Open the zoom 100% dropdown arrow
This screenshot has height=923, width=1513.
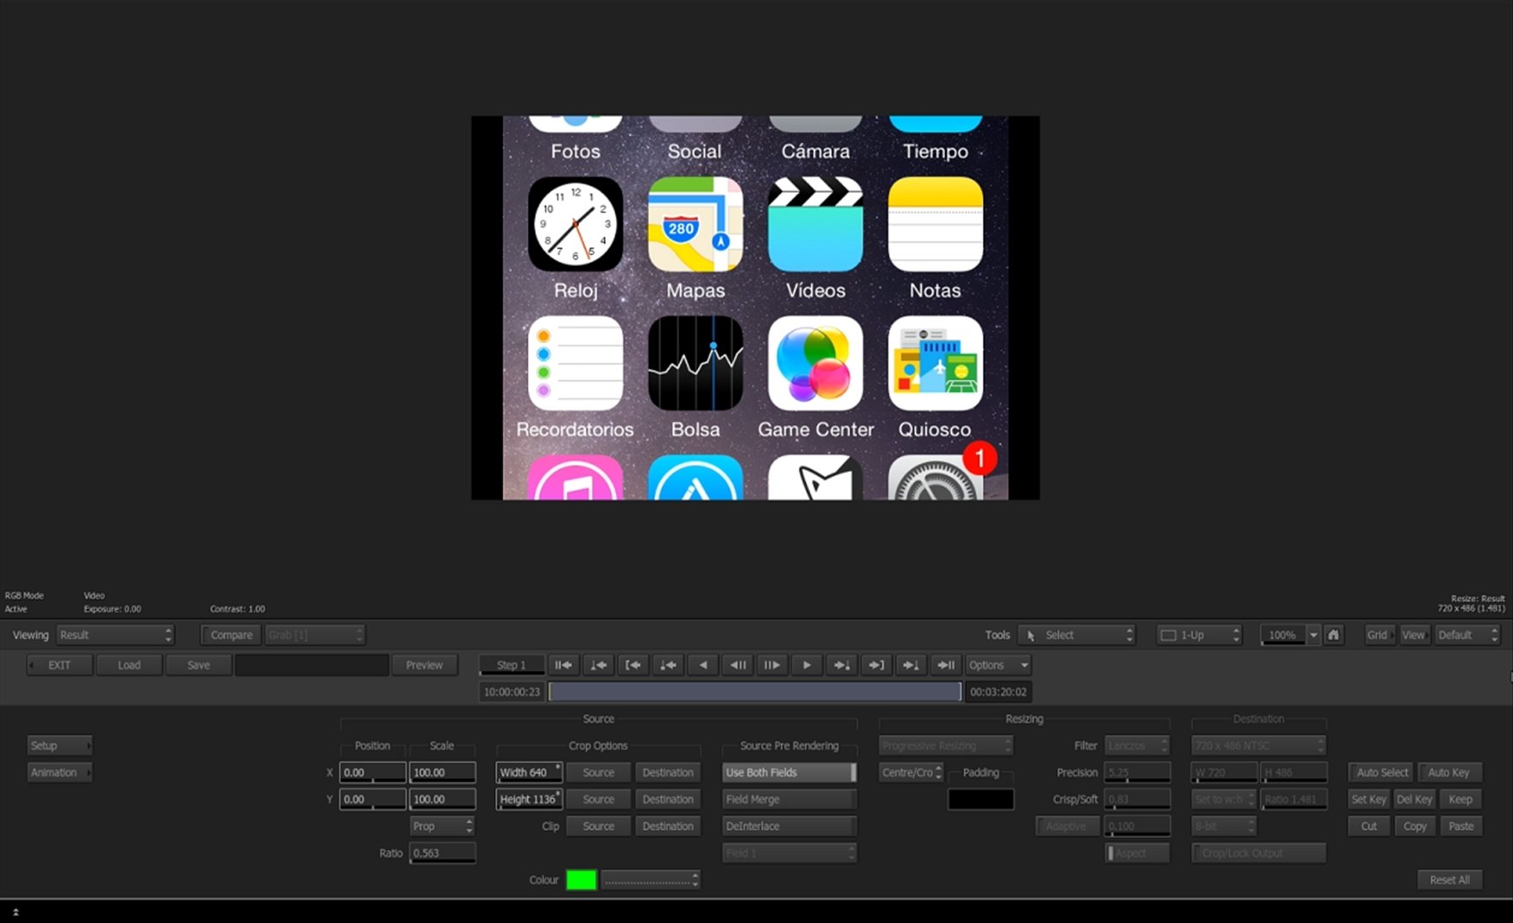(x=1313, y=635)
